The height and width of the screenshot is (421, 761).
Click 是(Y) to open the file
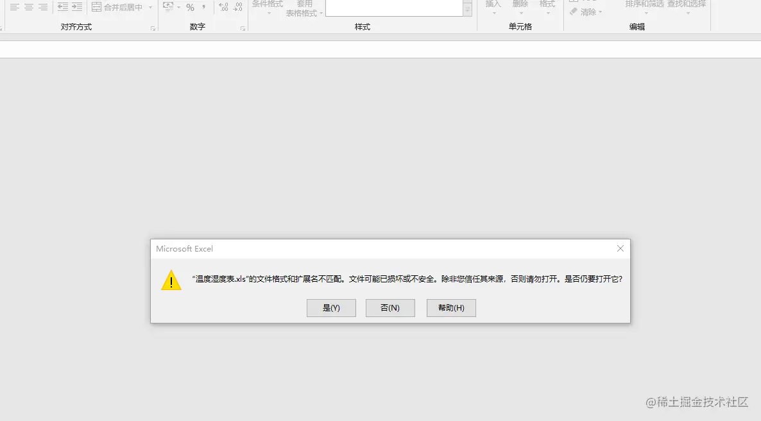point(331,307)
